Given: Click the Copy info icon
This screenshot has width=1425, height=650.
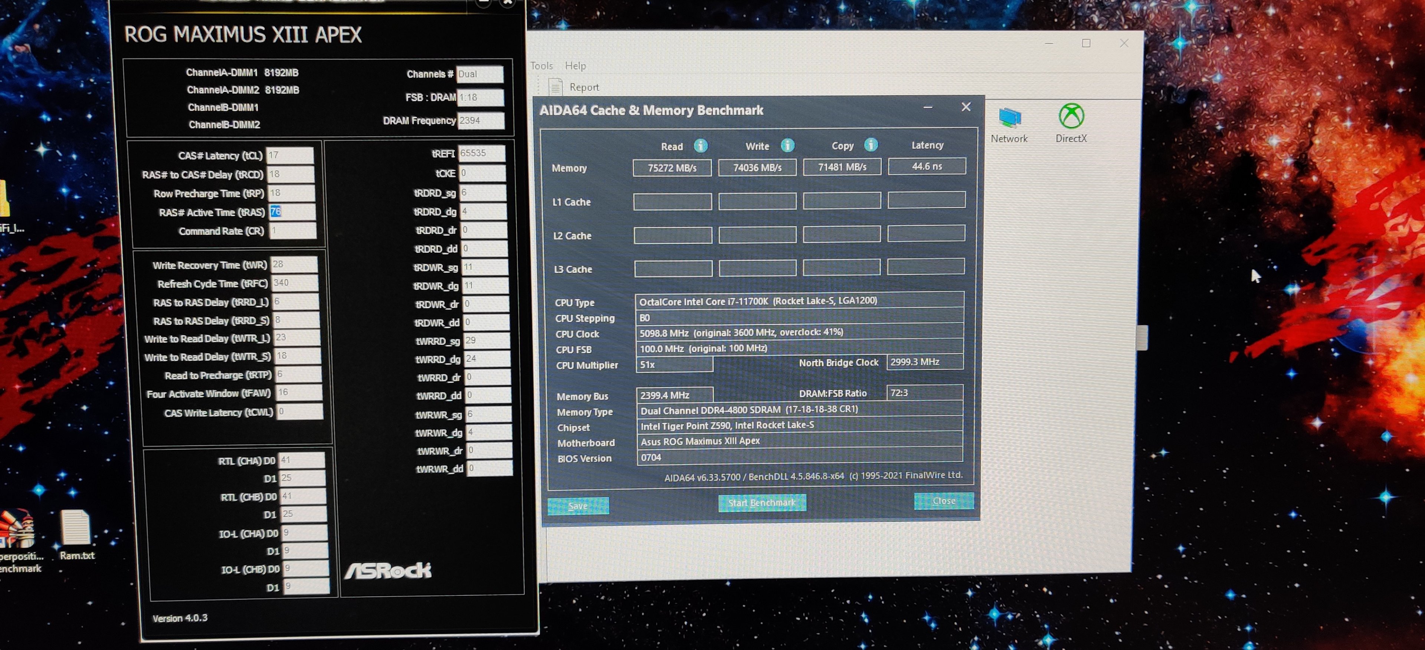Looking at the screenshot, I should [871, 145].
